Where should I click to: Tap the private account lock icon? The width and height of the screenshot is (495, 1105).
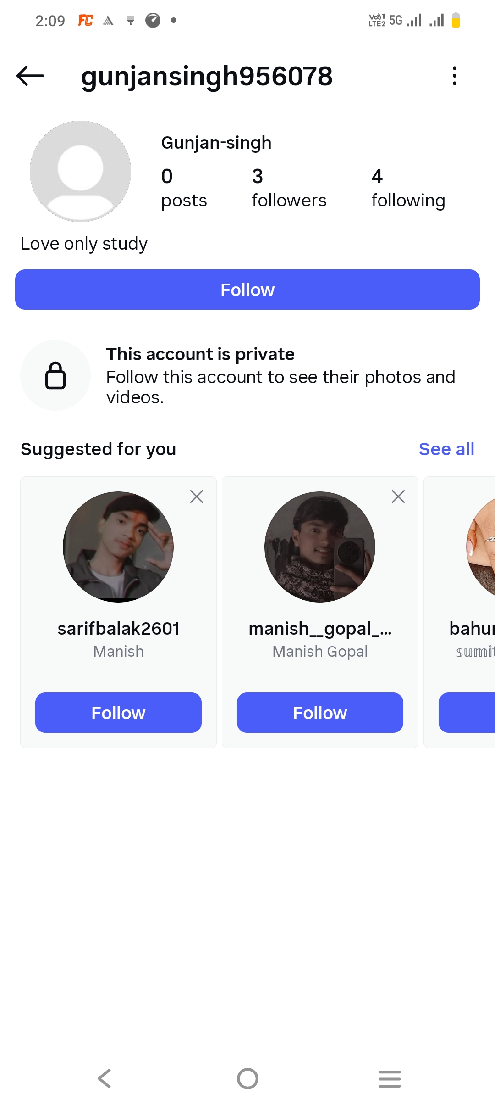point(55,375)
